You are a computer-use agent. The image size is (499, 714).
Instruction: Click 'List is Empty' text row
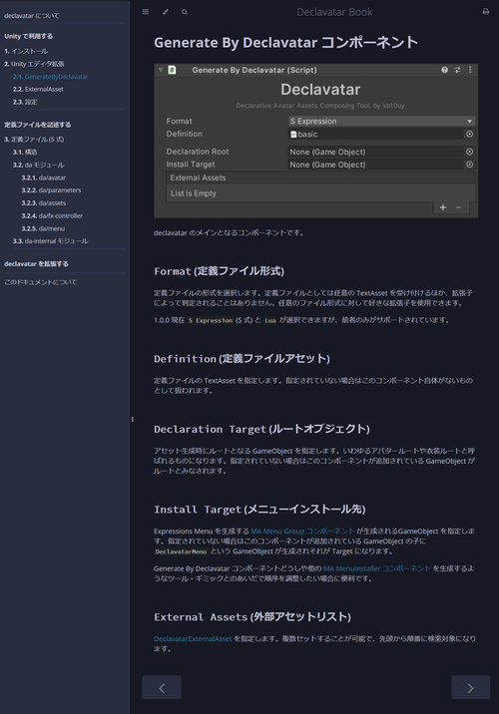coord(320,193)
